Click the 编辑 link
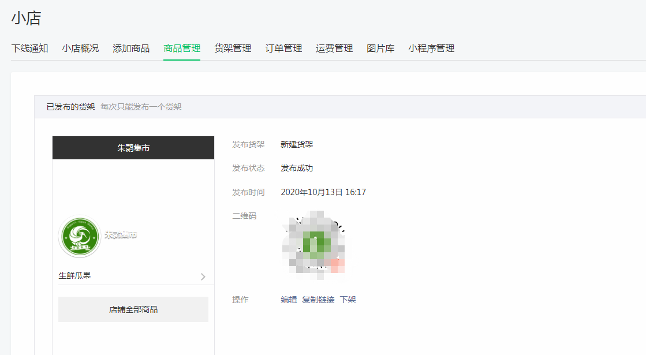The width and height of the screenshot is (646, 355). coord(289,300)
